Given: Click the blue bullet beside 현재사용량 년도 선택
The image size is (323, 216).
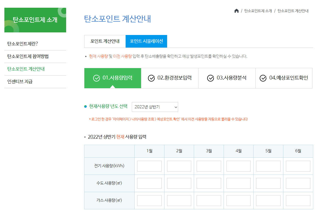Looking at the screenshot, I should (x=86, y=107).
